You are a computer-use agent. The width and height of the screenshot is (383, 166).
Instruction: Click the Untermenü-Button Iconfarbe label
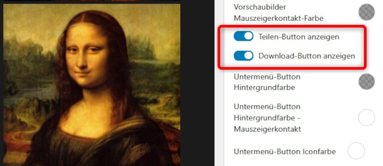(285, 151)
